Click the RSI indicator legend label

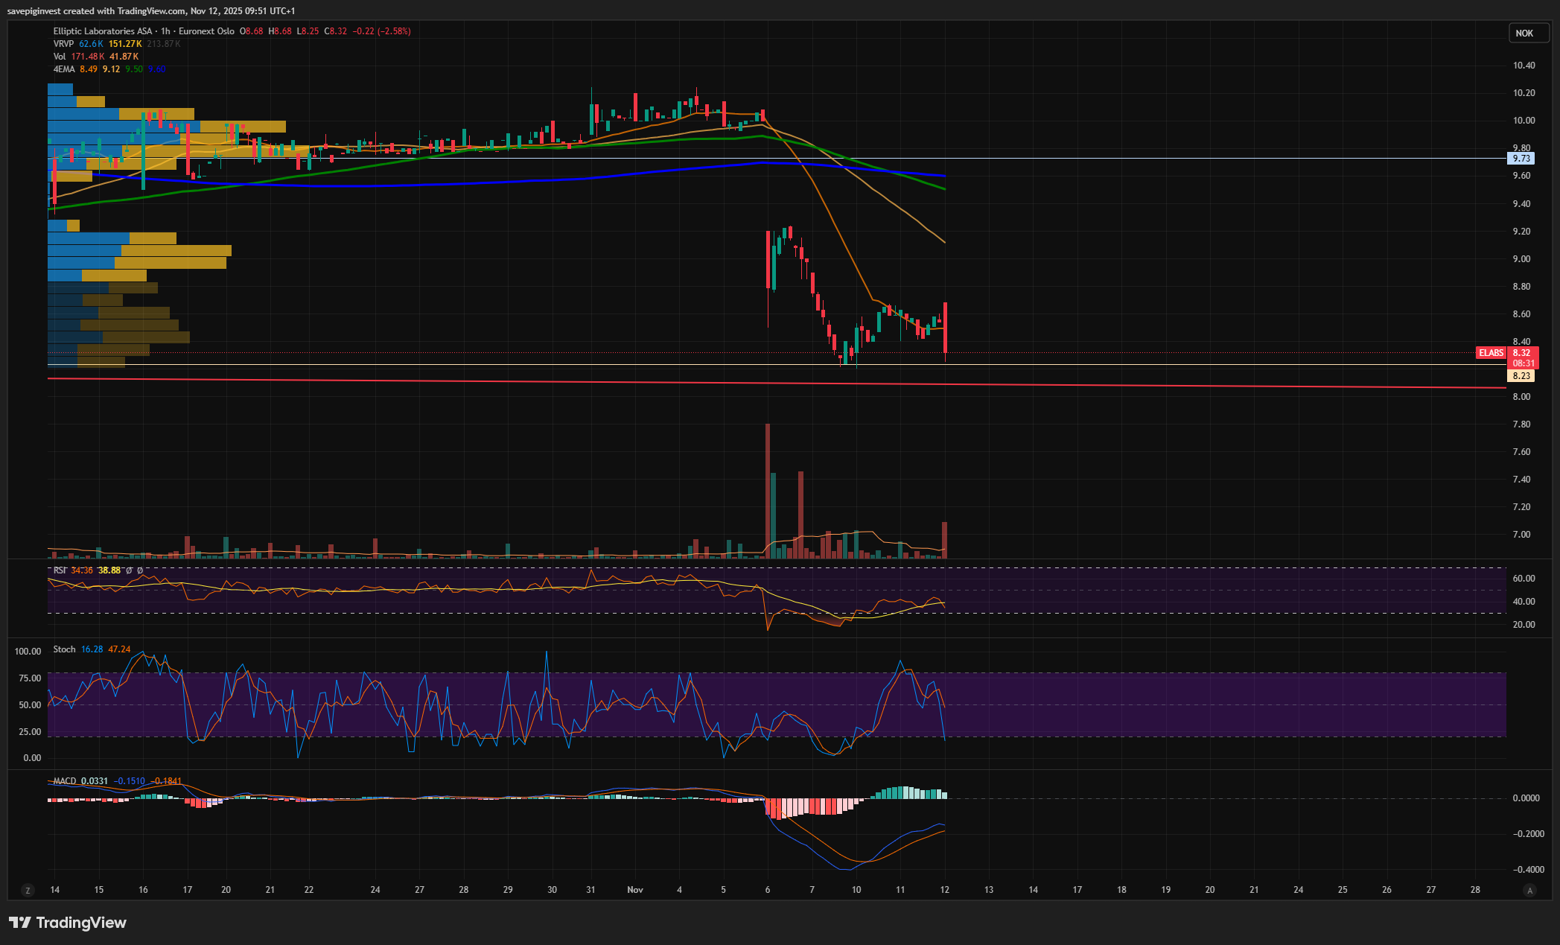[60, 570]
